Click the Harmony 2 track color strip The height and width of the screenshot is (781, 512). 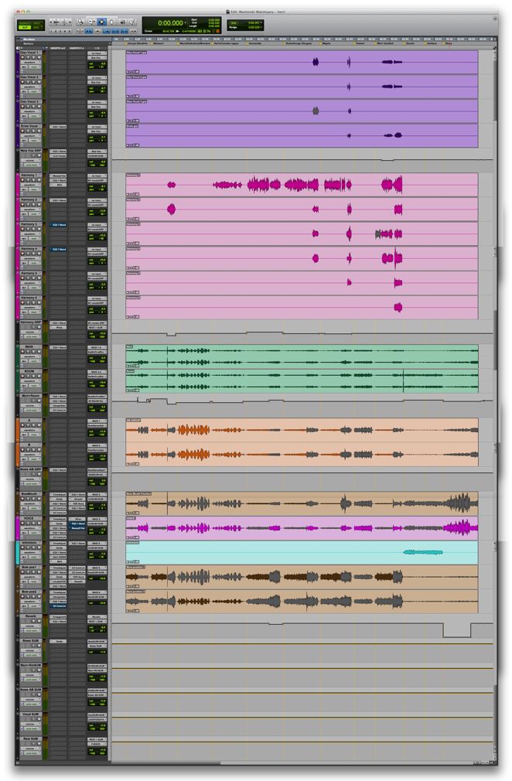(17, 209)
